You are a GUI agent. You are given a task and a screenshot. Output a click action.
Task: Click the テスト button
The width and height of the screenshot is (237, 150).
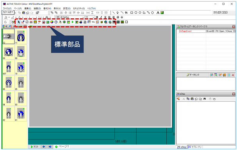[x=35, y=146]
